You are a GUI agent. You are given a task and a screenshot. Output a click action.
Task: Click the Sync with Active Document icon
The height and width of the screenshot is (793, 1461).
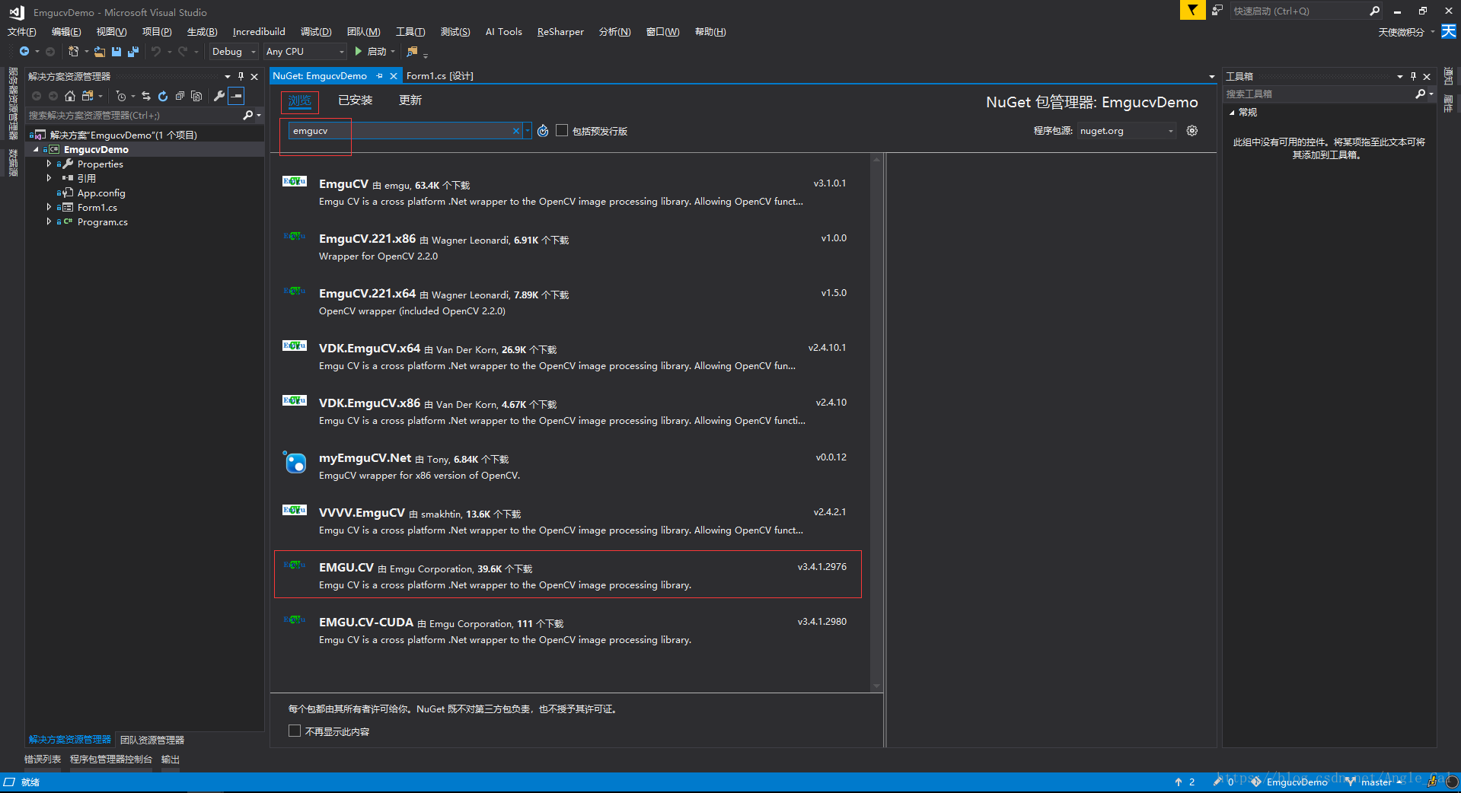point(146,96)
